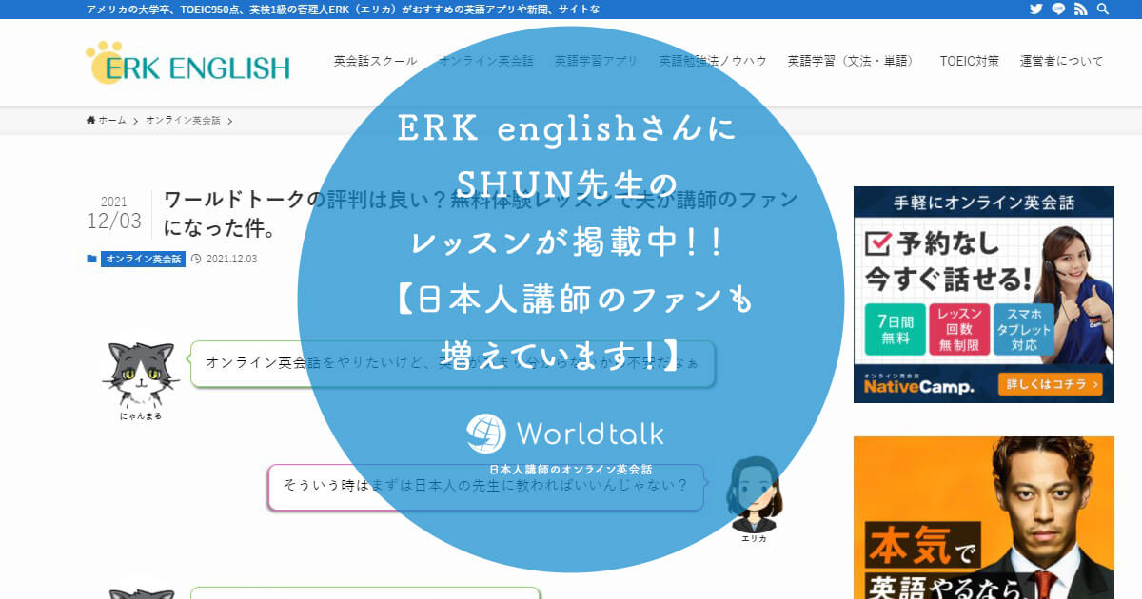Click the post date 2021.12.03
1142x599 pixels.
click(x=231, y=259)
